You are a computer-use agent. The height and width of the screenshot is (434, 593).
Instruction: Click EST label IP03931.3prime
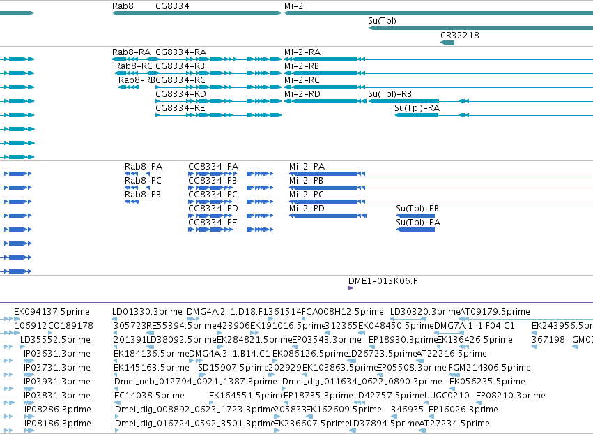[x=57, y=382]
